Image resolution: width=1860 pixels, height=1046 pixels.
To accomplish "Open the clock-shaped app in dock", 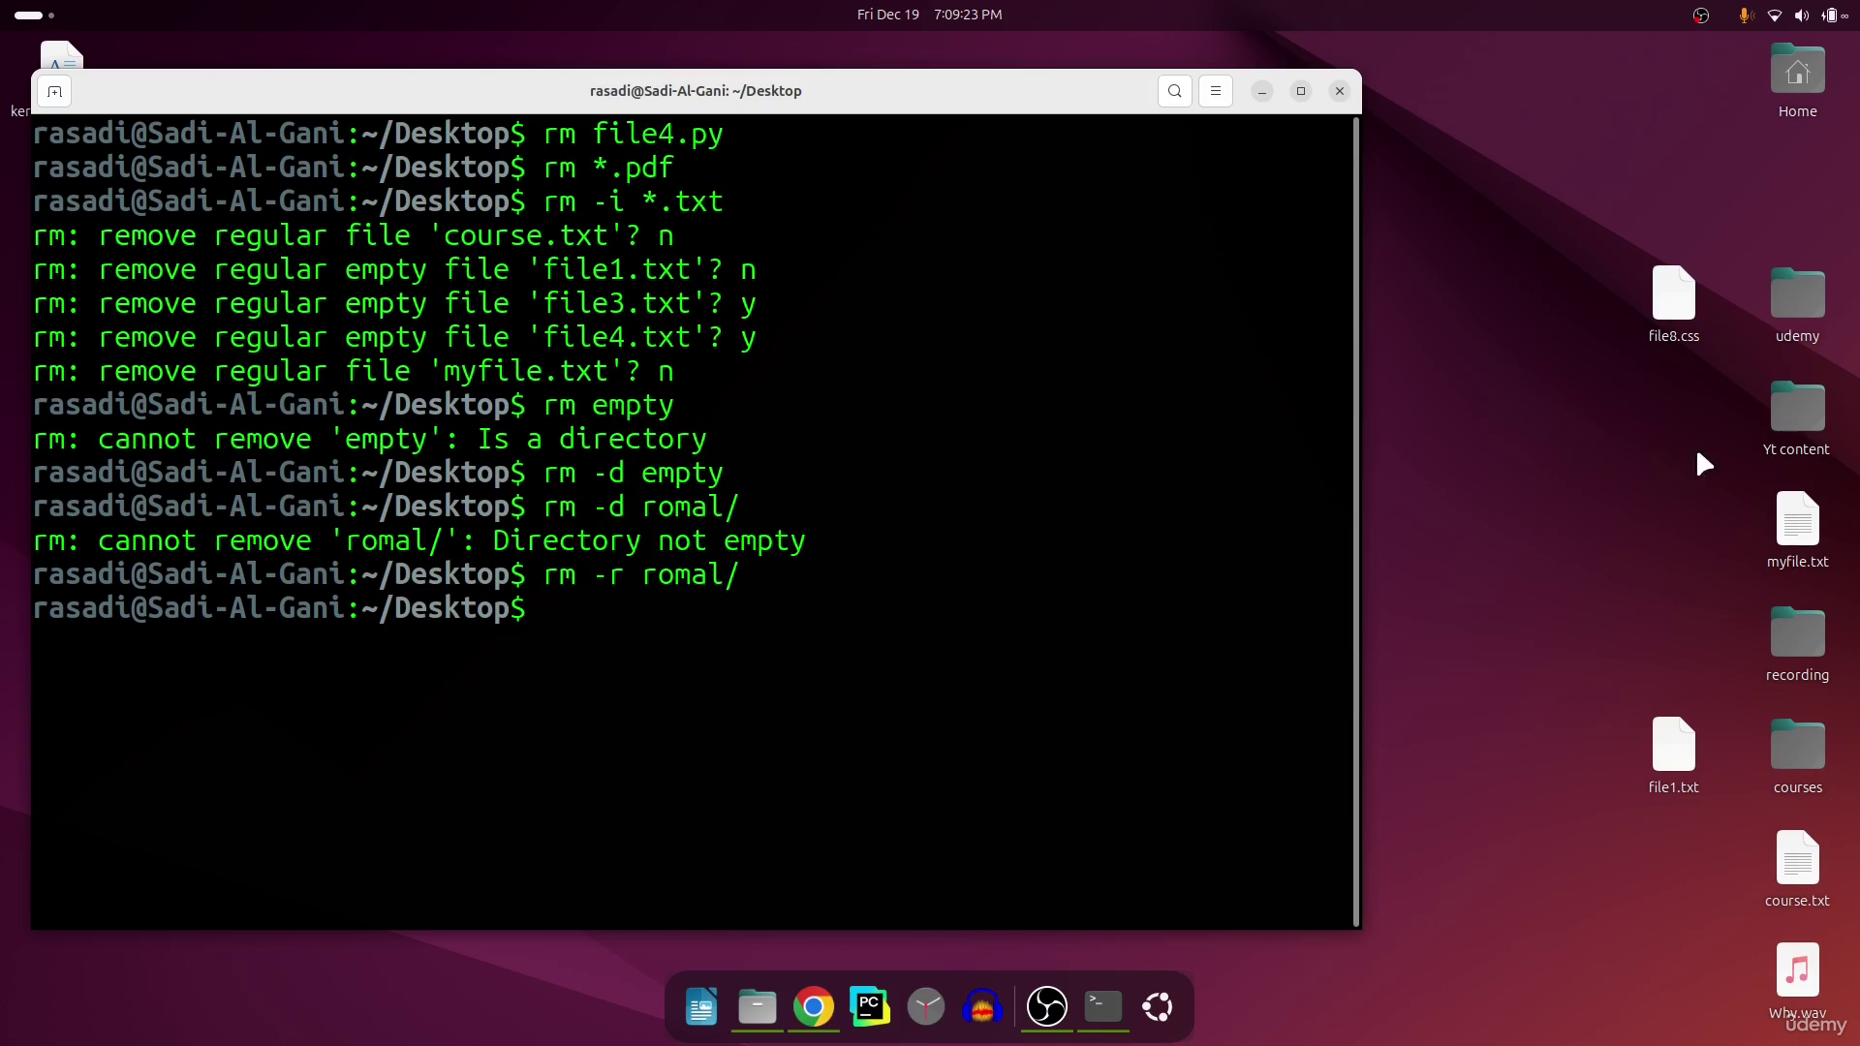I will pyautogui.click(x=926, y=1007).
